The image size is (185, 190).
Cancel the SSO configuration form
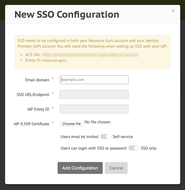pos(116,168)
